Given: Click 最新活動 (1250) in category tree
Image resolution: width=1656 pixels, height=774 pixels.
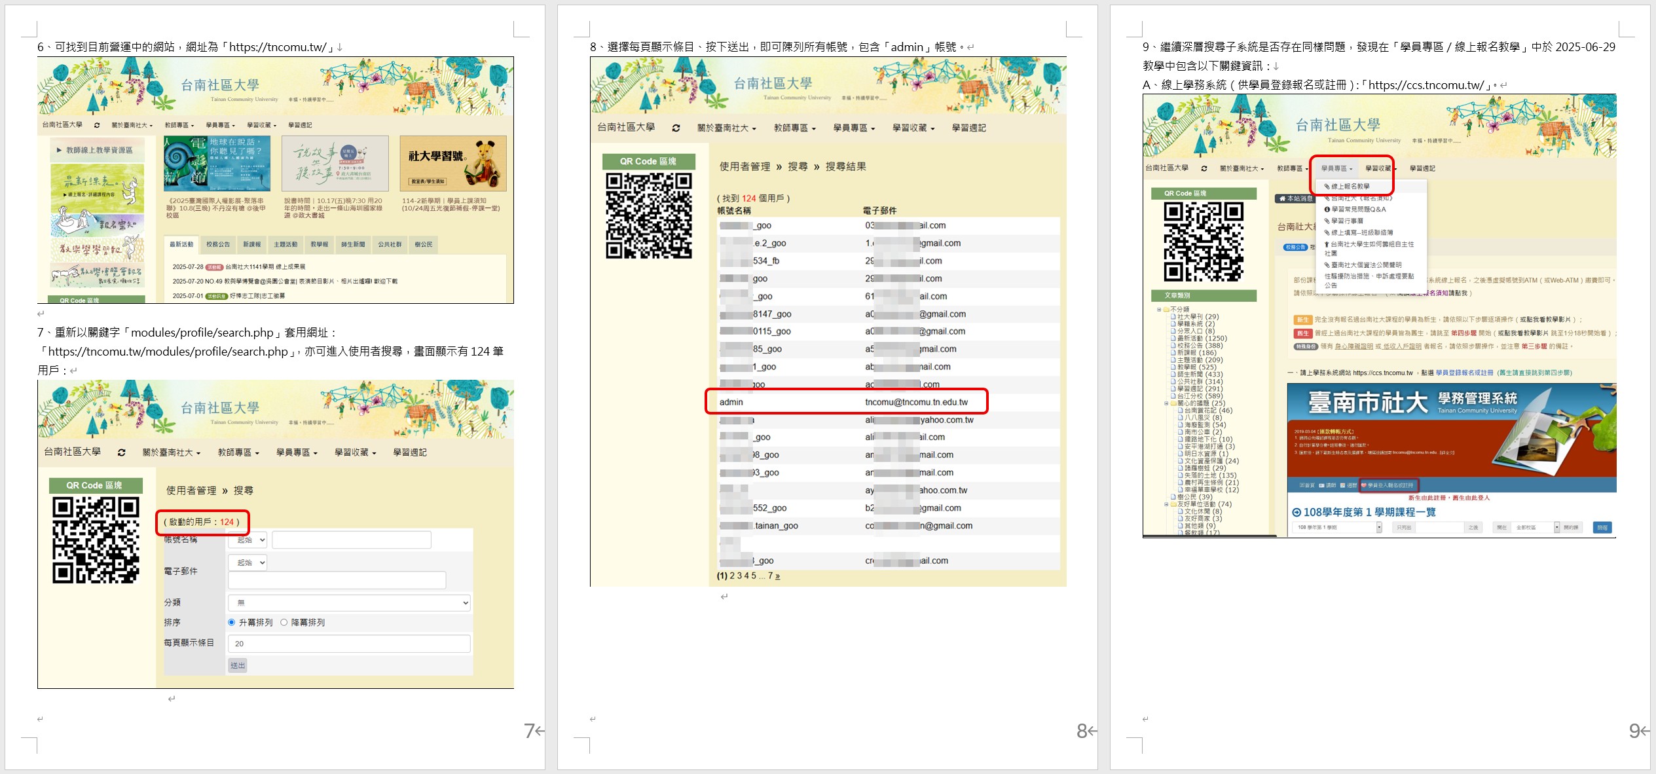Looking at the screenshot, I should 1202,339.
